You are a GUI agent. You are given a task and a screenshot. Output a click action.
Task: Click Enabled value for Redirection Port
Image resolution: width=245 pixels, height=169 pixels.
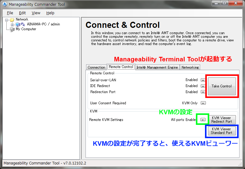[192, 92]
